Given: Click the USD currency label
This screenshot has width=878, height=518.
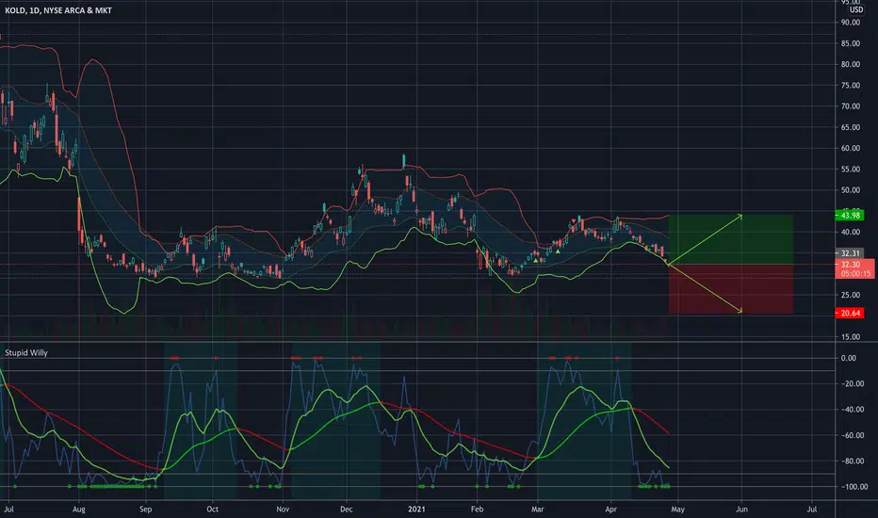Looking at the screenshot, I should coord(855,10).
